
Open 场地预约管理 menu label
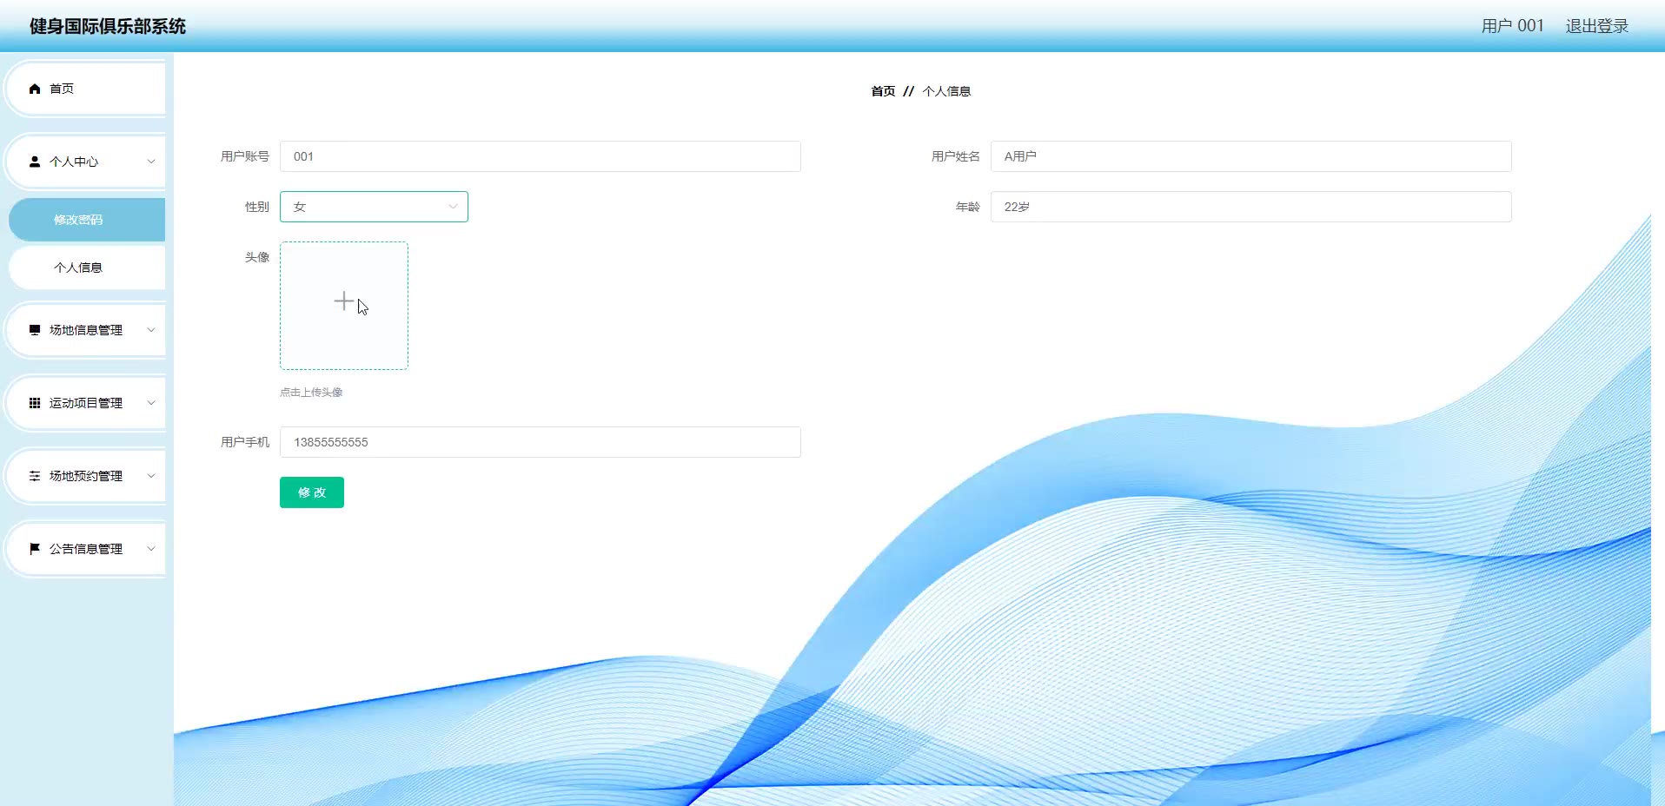pyautogui.click(x=86, y=476)
